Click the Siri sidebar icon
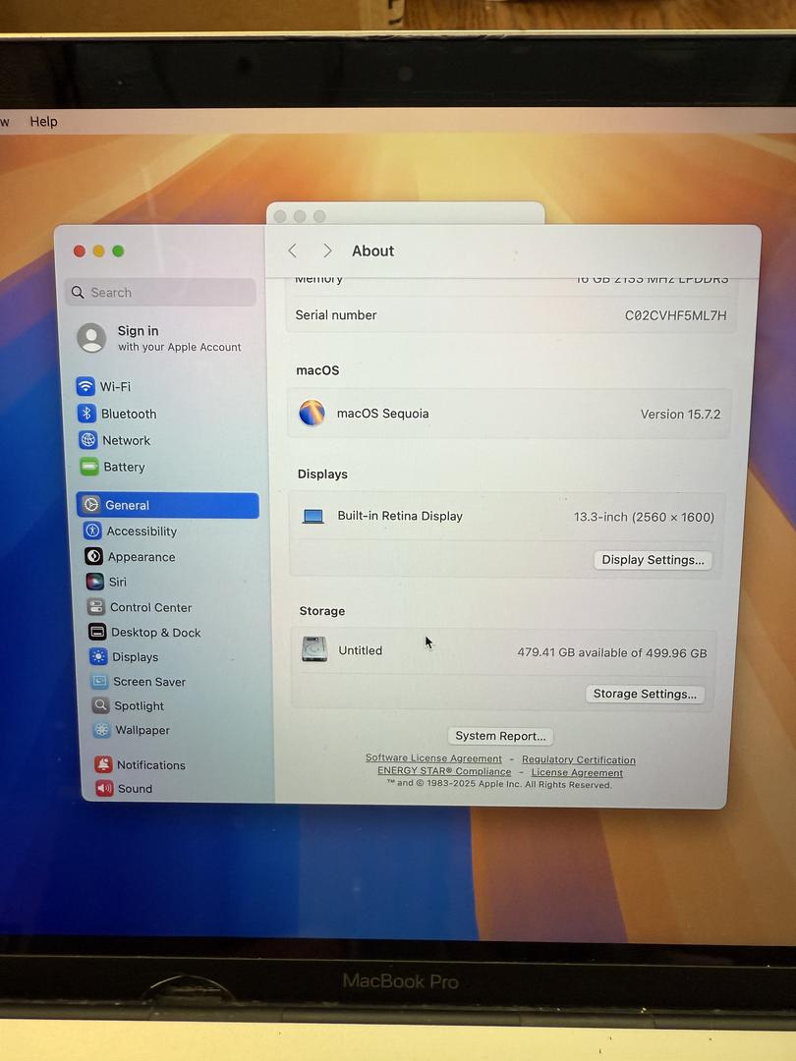The image size is (796, 1061). 94,582
